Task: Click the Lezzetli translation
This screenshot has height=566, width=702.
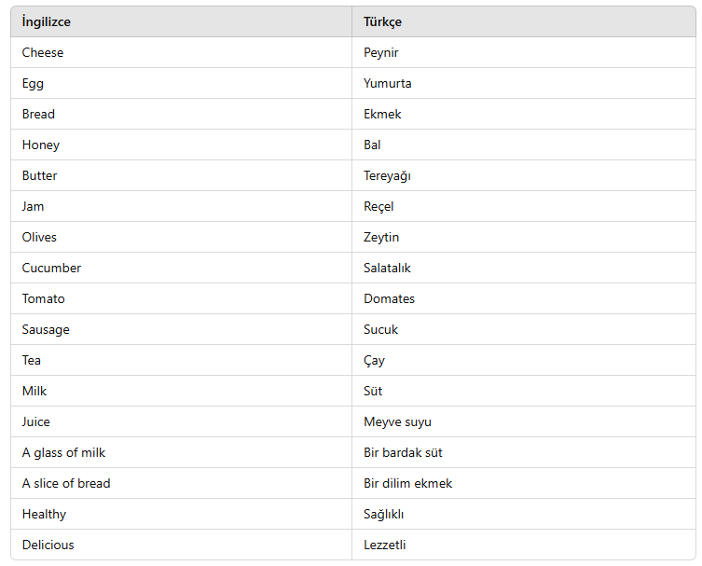Action: [x=385, y=545]
